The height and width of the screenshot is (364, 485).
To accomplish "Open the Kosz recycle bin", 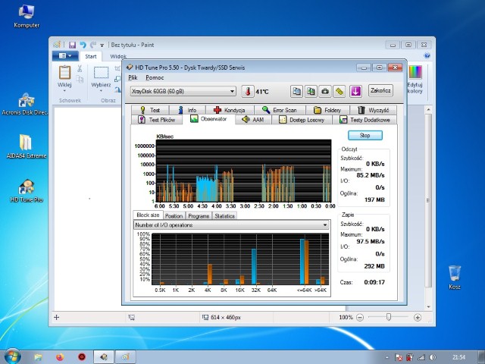I will (455, 277).
